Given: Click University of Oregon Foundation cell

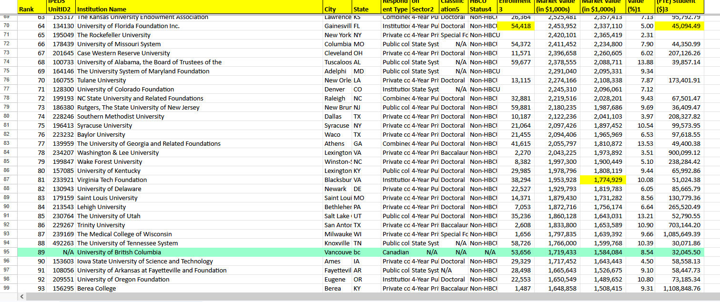Looking at the screenshot, I should (x=199, y=279).
